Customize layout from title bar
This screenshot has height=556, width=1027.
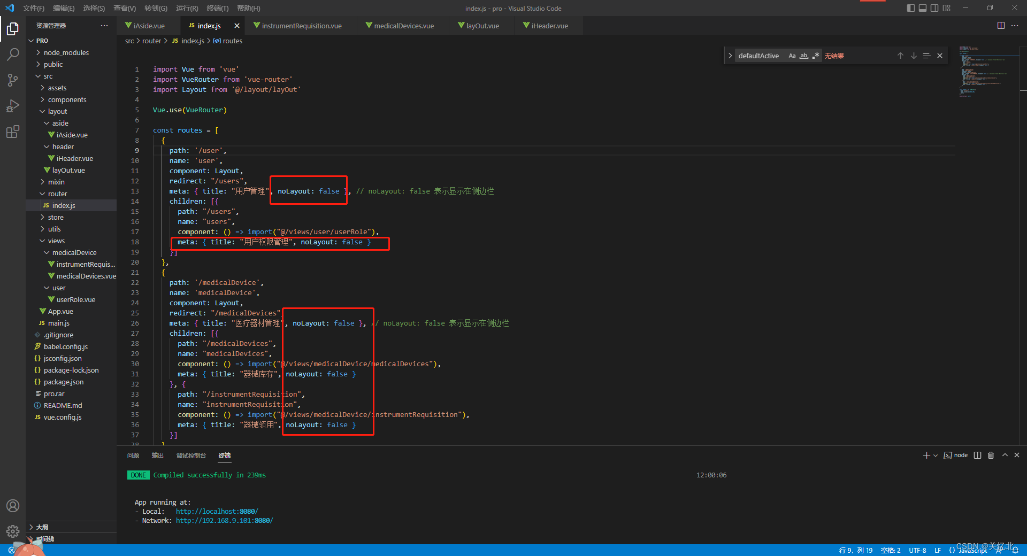[947, 8]
